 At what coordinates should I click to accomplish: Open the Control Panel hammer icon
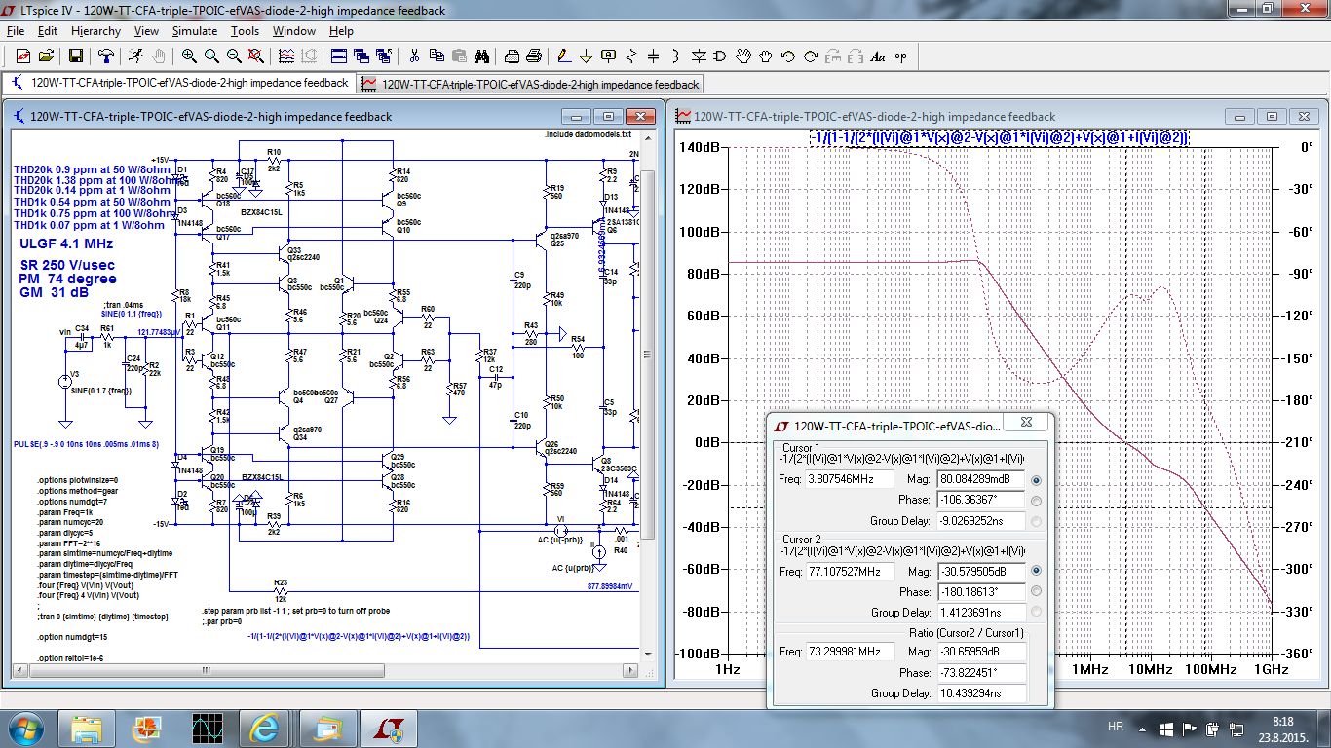[106, 56]
